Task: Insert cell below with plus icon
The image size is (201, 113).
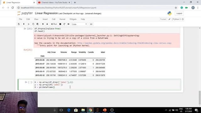Action: [x=24, y=24]
